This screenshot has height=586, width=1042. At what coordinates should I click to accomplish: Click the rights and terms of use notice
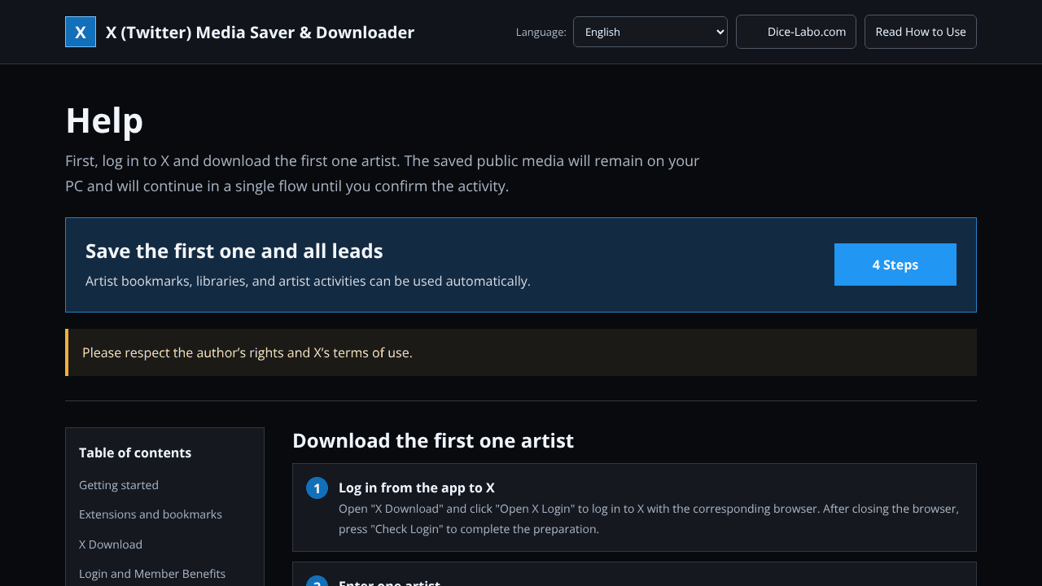pyautogui.click(x=521, y=352)
